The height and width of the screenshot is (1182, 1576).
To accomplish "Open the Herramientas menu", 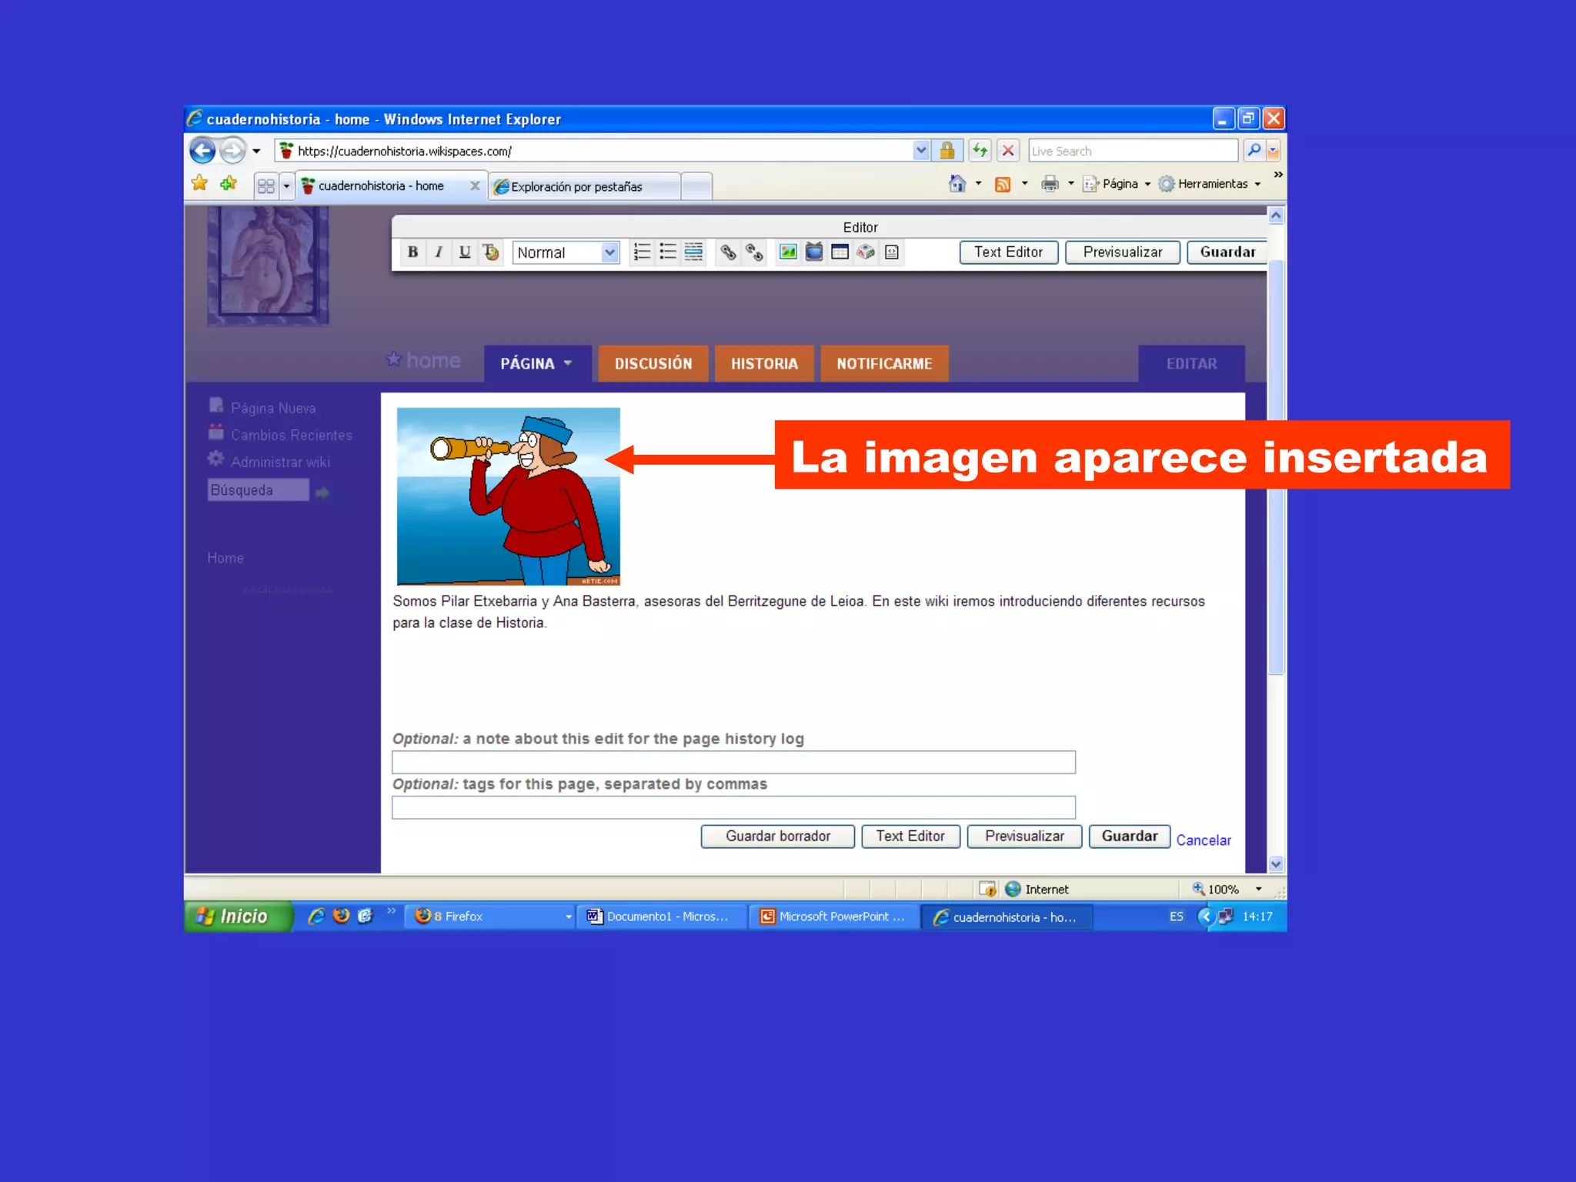I will pos(1210,184).
